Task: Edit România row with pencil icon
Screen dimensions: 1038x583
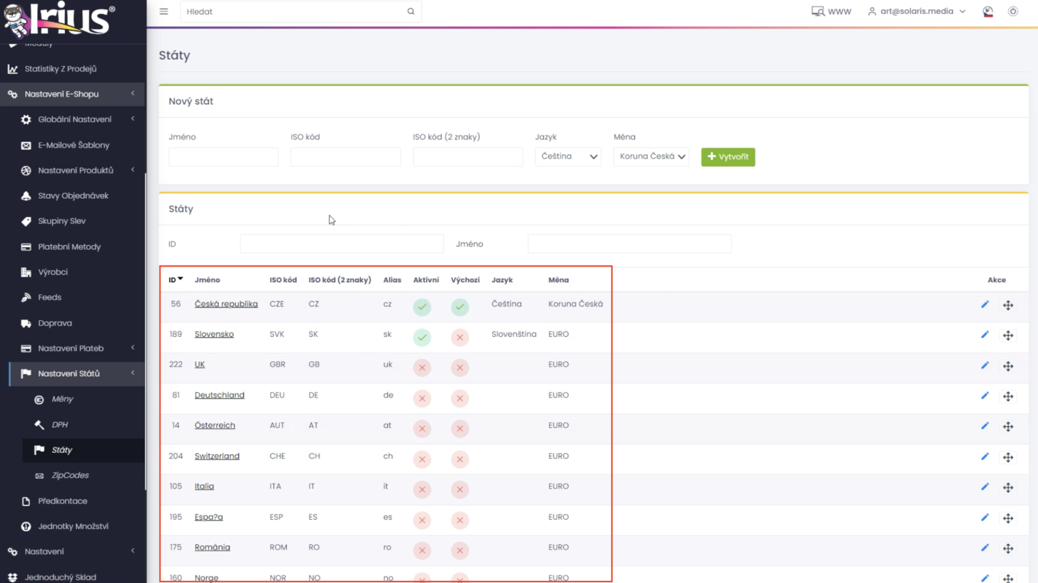Action: tap(985, 548)
